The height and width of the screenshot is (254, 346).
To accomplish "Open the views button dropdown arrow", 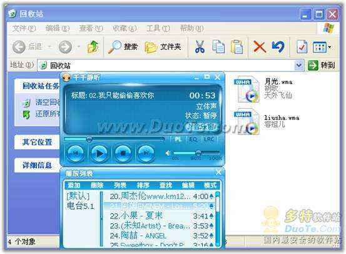I will [x=330, y=47].
